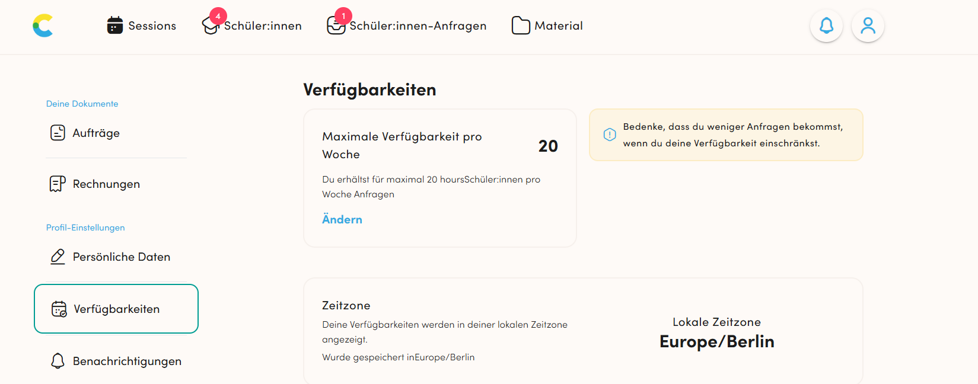Click the Material folder icon
978x384 pixels.
tap(521, 25)
